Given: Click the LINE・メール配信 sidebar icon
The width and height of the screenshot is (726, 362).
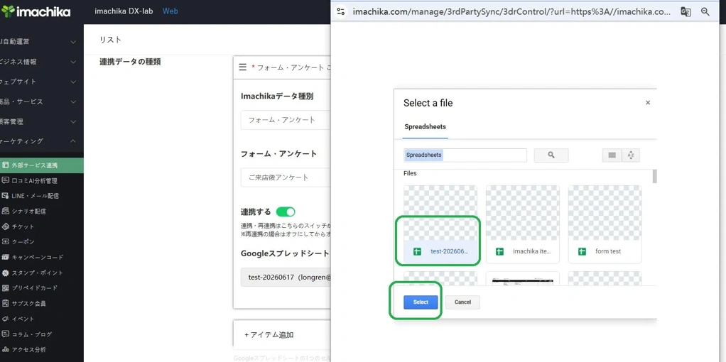Looking at the screenshot, I should (6, 196).
